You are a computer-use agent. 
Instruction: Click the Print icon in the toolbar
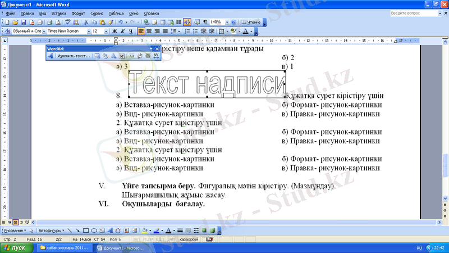pyautogui.click(x=49, y=22)
